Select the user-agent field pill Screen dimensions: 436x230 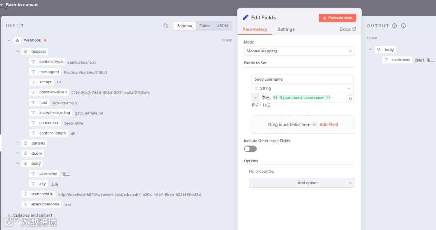click(45, 72)
